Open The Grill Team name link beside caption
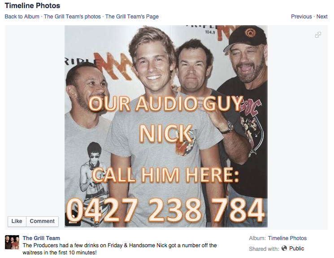The width and height of the screenshot is (334, 258). [41, 238]
